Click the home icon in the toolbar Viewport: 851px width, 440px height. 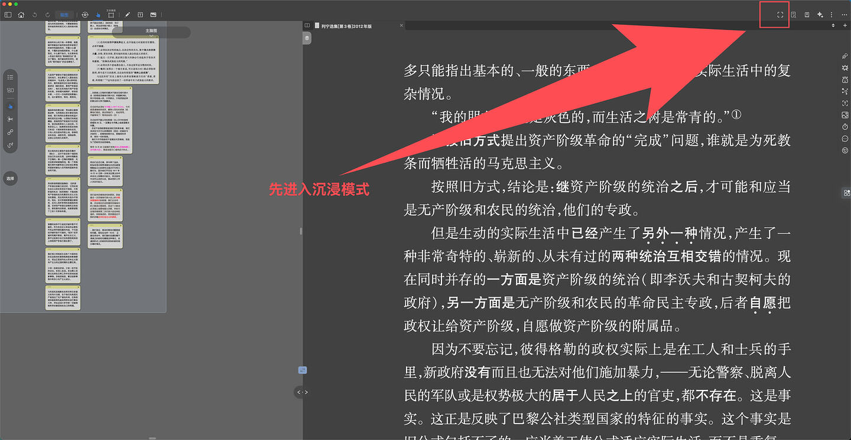21,15
